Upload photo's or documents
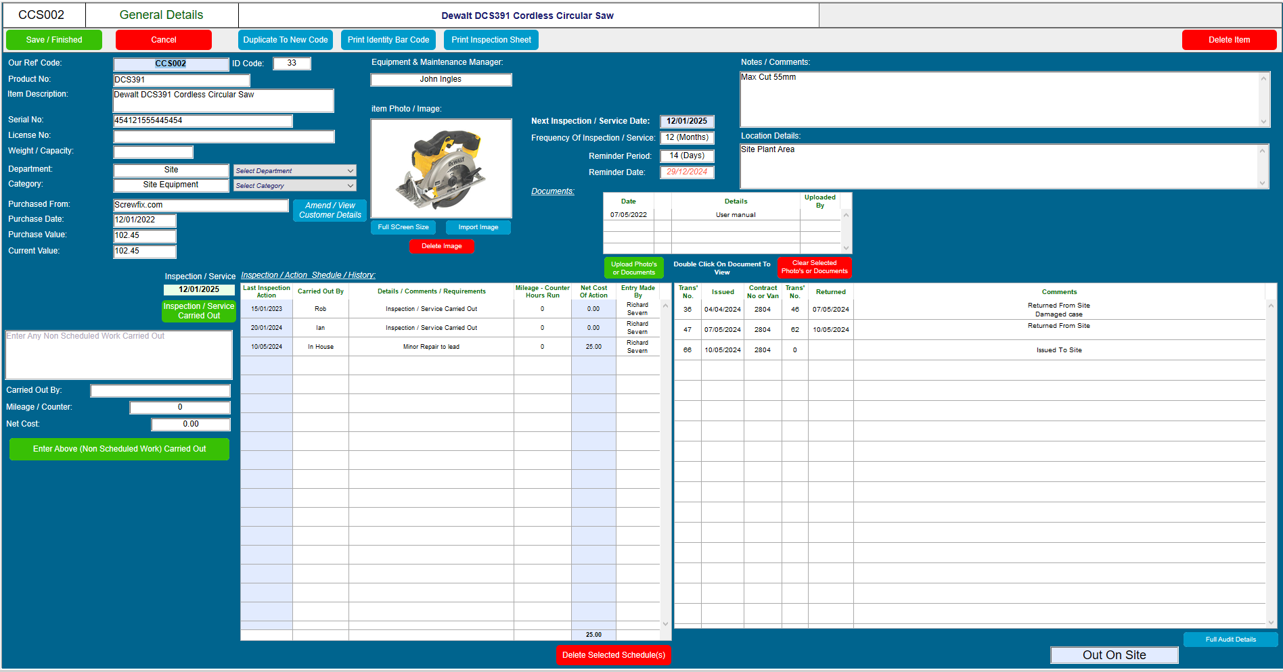The width and height of the screenshot is (1283, 672). tap(633, 267)
